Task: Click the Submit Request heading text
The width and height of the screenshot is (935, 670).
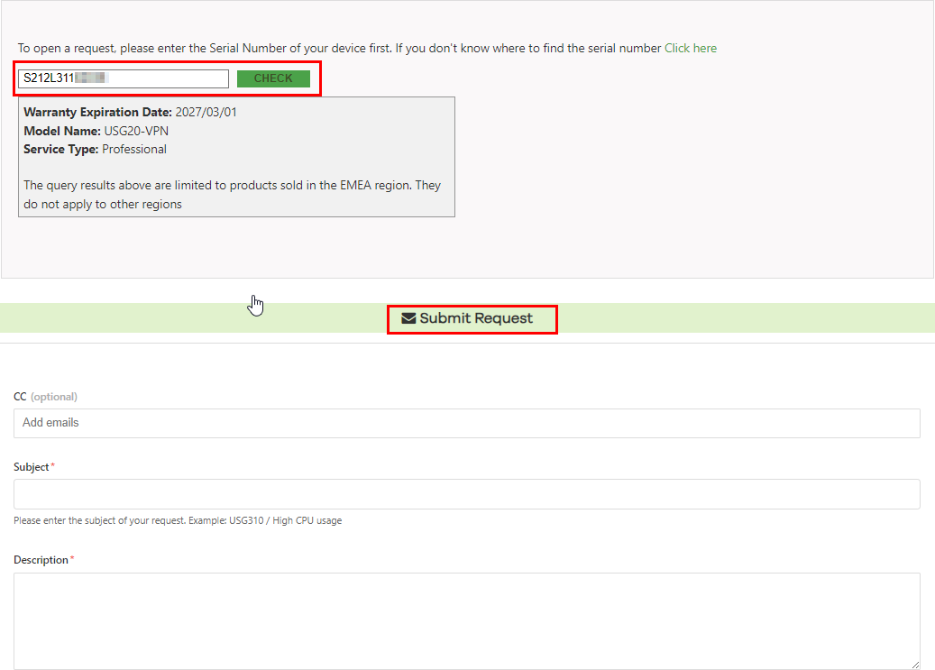Action: click(476, 318)
